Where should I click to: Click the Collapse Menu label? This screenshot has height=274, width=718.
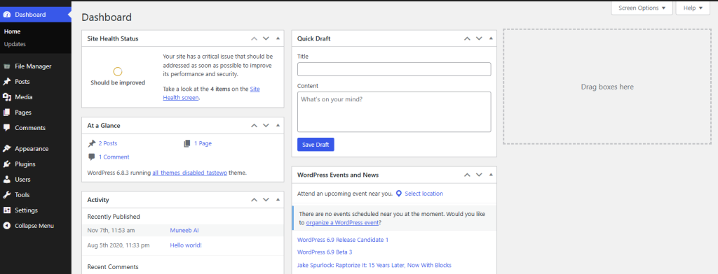[34, 226]
